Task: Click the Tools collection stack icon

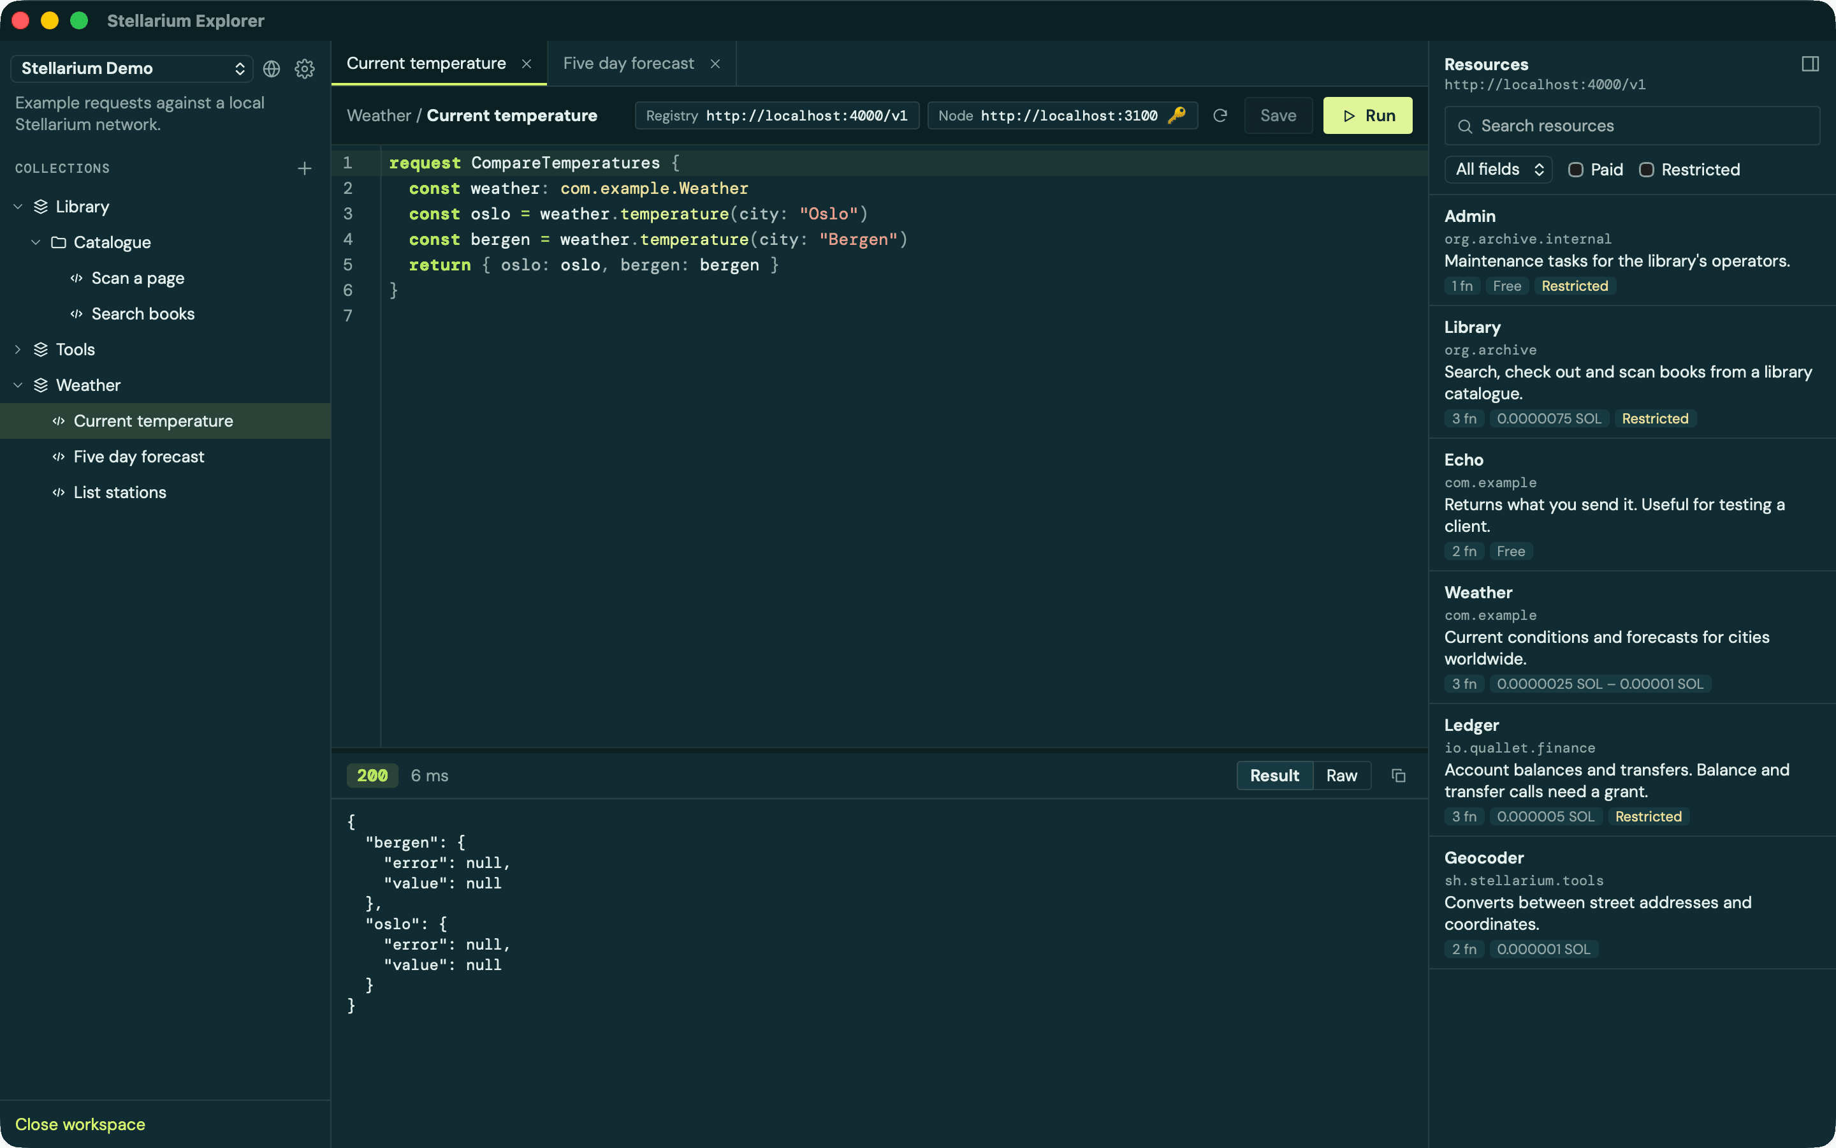Action: click(x=41, y=350)
